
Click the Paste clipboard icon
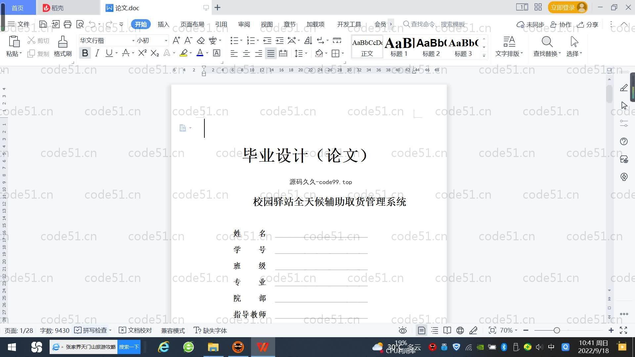coord(14,42)
